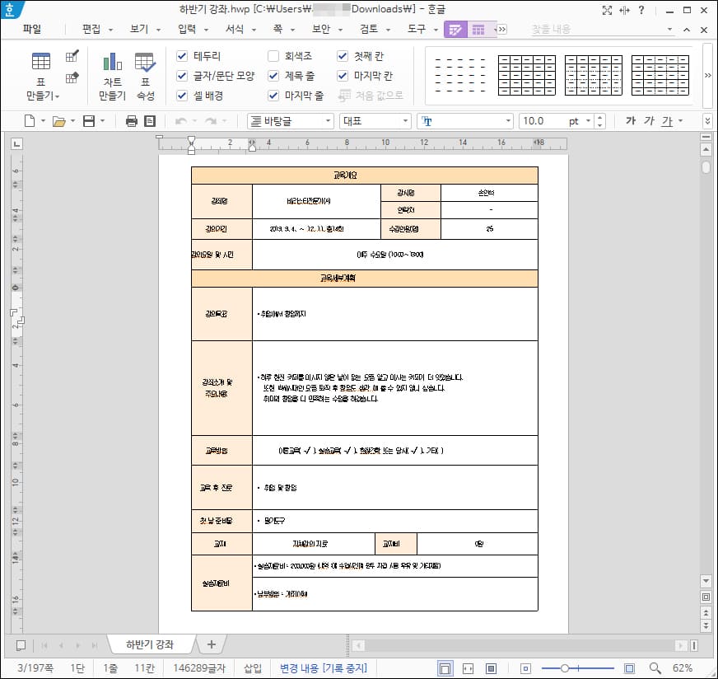This screenshot has height=679, width=718.
Task: Click the help question mark icon
Action: (x=641, y=10)
